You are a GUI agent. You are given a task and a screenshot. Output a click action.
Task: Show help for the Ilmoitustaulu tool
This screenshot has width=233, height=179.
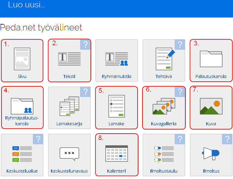point(180,139)
